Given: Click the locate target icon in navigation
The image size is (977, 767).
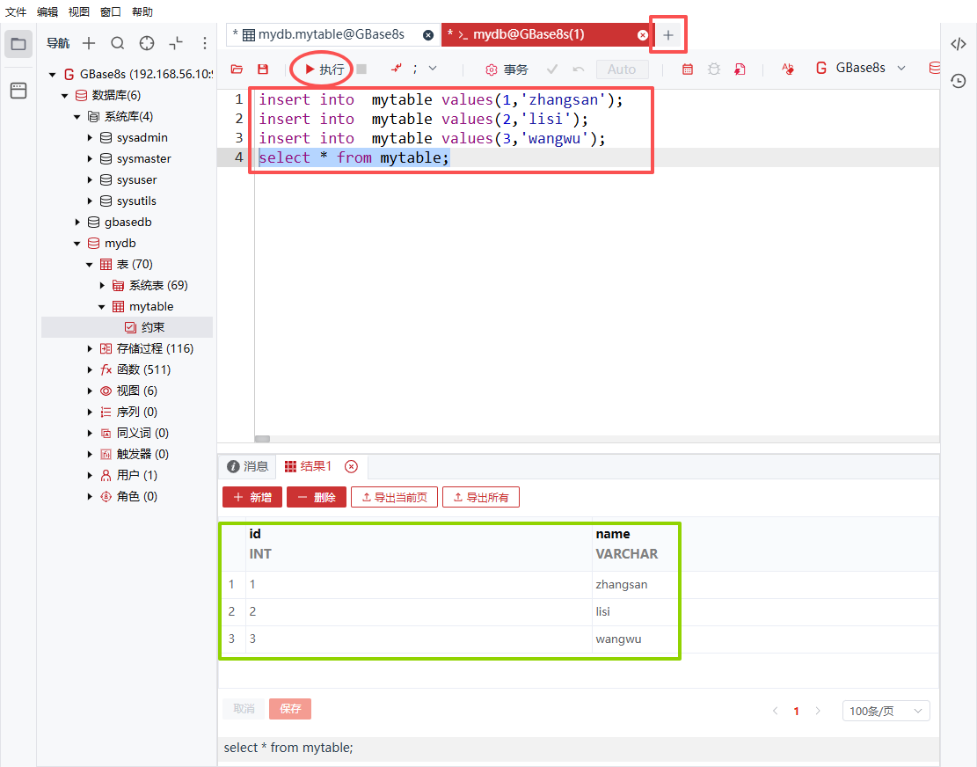Looking at the screenshot, I should tap(147, 43).
